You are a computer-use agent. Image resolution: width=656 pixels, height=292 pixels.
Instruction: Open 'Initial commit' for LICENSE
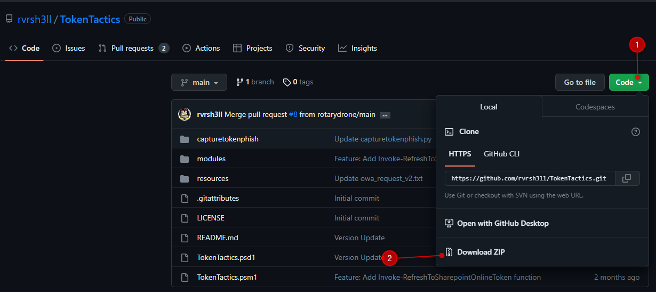(x=357, y=218)
